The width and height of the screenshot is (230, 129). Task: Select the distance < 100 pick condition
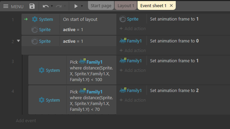point(91,71)
